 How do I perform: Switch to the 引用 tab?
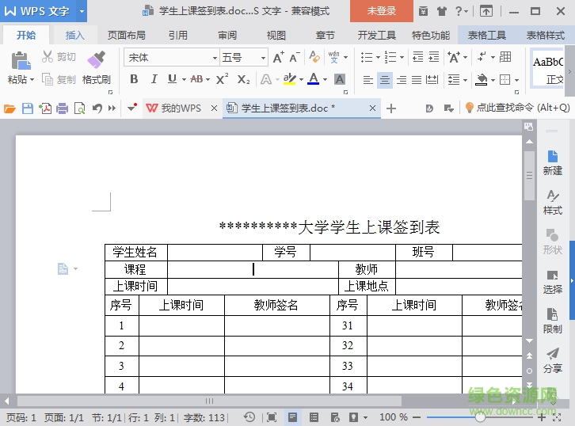tap(178, 35)
